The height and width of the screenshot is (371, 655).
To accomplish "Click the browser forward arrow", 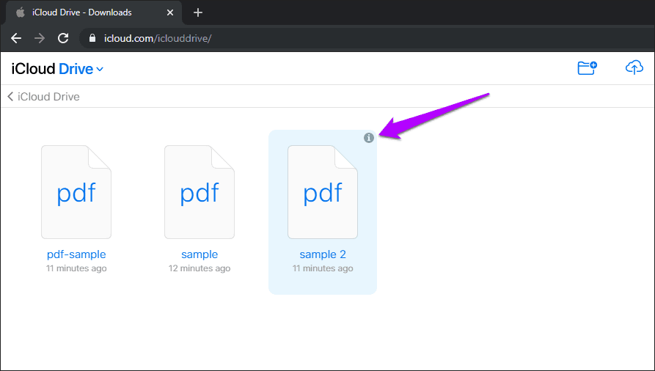I will click(40, 38).
